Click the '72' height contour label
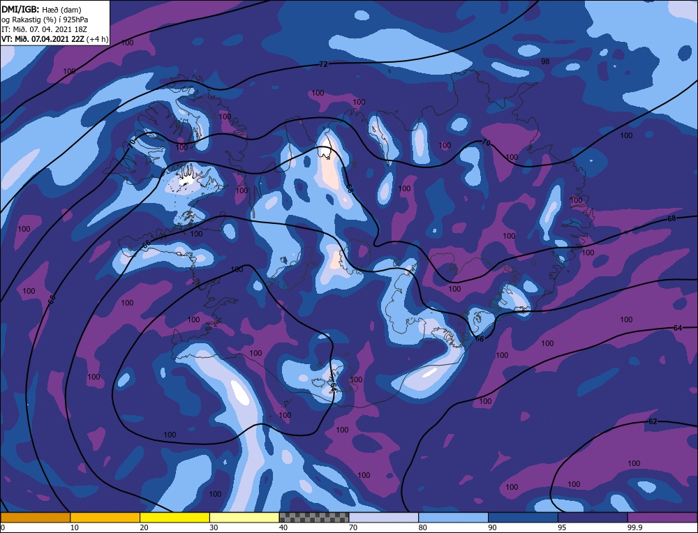The height and width of the screenshot is (533, 698). pyautogui.click(x=323, y=64)
